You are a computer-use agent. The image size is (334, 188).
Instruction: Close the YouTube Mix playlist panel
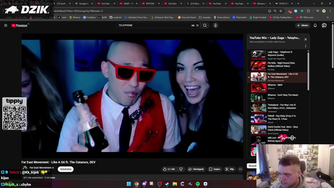point(306,39)
